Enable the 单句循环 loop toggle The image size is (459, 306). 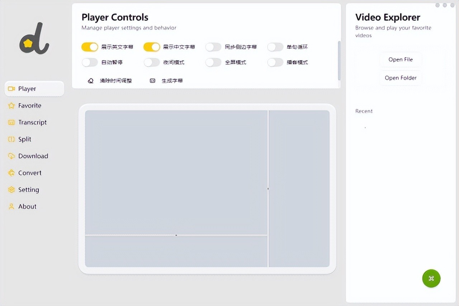pyautogui.click(x=275, y=47)
